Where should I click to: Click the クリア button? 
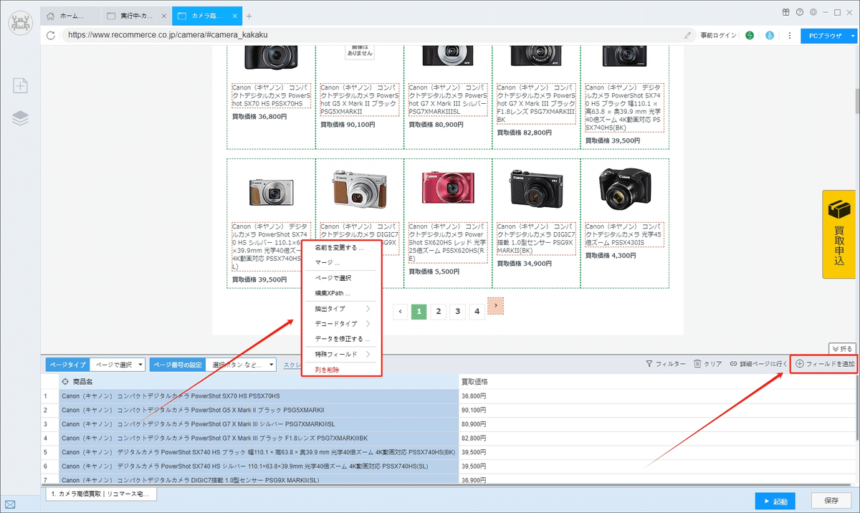click(707, 365)
